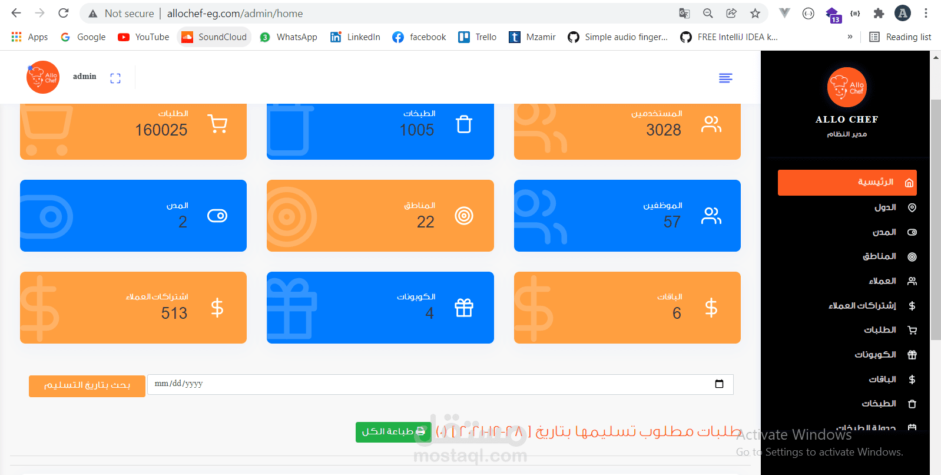Click dollar icon on packages 6 card
Screen dimensions: 941x475
(x=711, y=308)
